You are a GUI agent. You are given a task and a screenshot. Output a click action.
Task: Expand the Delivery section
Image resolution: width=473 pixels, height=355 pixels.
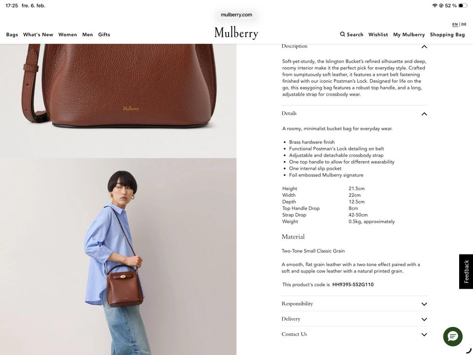(x=354, y=319)
